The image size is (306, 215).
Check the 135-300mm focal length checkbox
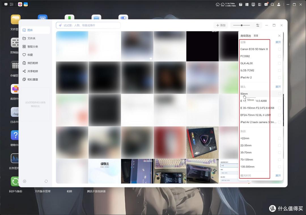point(279,167)
